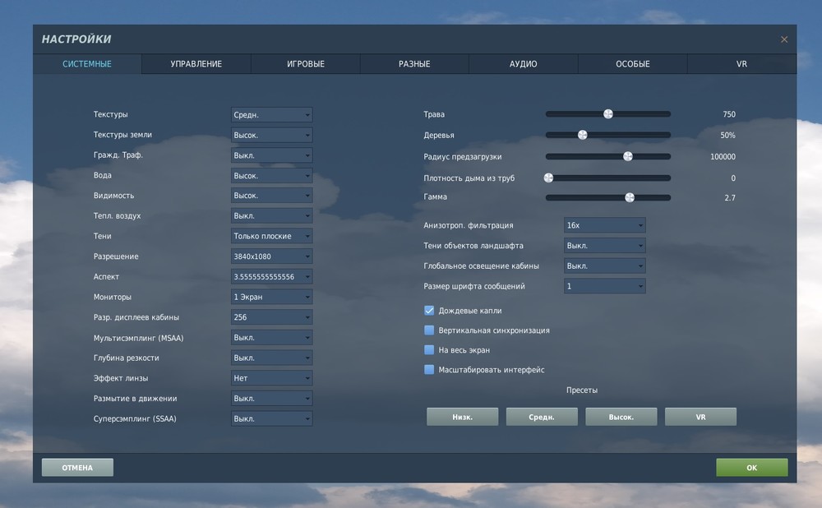The width and height of the screenshot is (822, 508).
Task: Select the РАЗНЫЕ tab
Action: click(414, 64)
